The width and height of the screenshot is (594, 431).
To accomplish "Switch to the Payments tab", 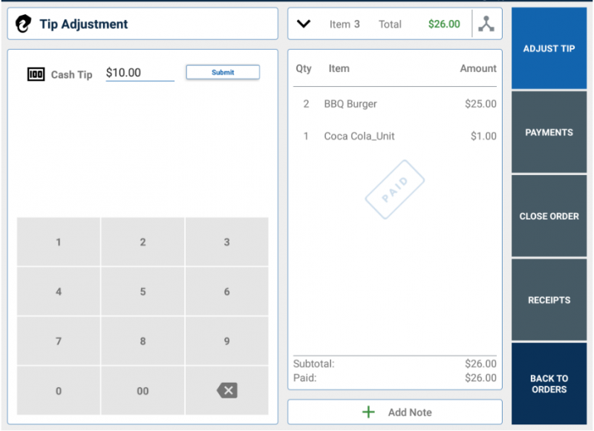I will pyautogui.click(x=549, y=132).
